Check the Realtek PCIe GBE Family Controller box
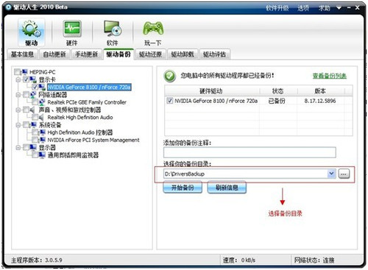 click(x=35, y=102)
